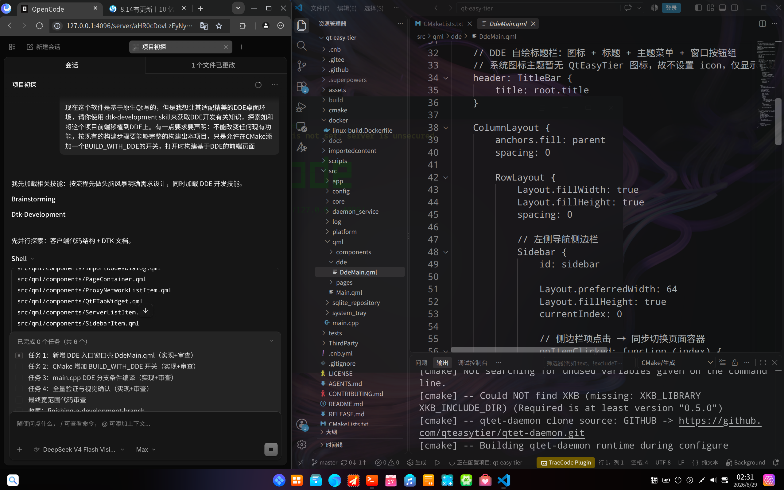Bookmark the OpenCode page with the star
Image resolution: width=784 pixels, height=490 pixels.
pyautogui.click(x=219, y=25)
